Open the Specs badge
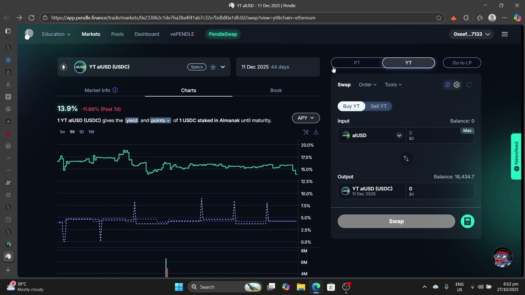This screenshot has width=525, height=295. point(197,67)
